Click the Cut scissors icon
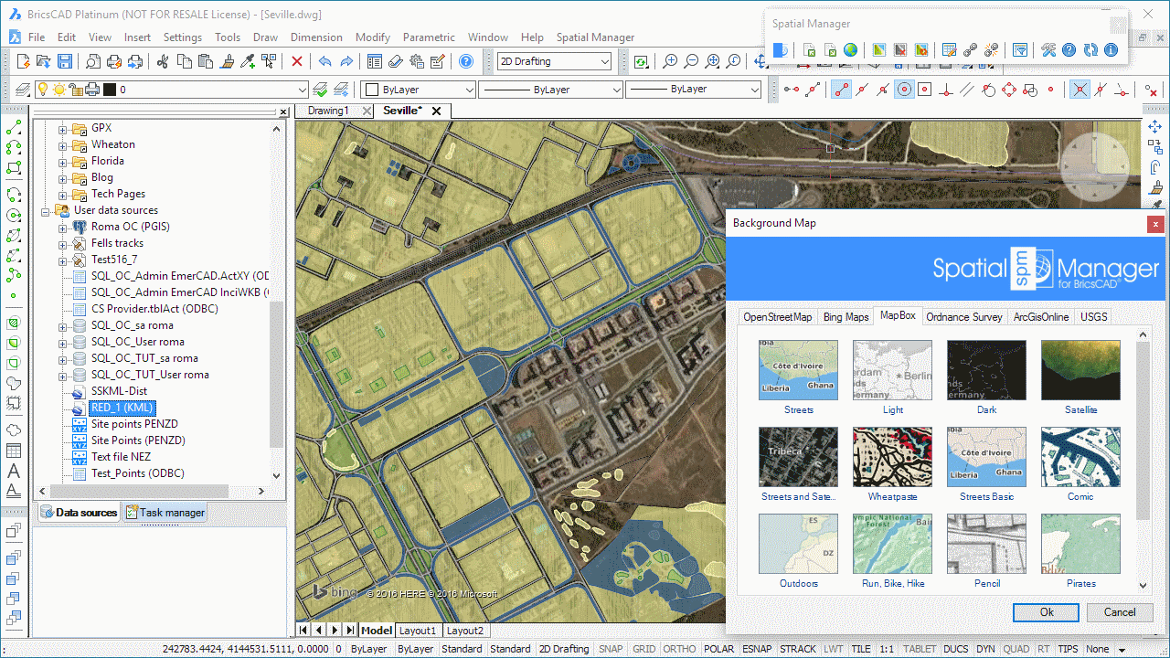The height and width of the screenshot is (658, 1170). (163, 61)
